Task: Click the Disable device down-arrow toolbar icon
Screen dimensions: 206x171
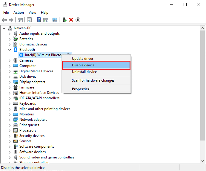Action: (78, 20)
